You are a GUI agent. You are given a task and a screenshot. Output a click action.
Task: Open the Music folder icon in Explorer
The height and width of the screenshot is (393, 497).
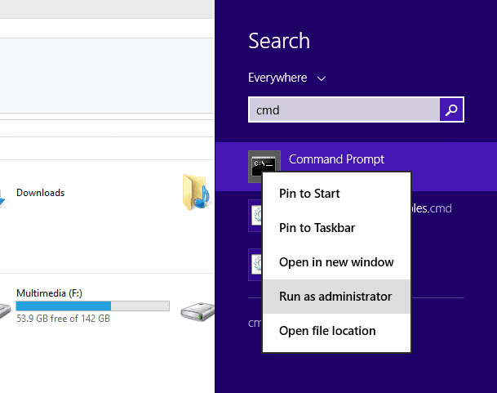pos(196,192)
